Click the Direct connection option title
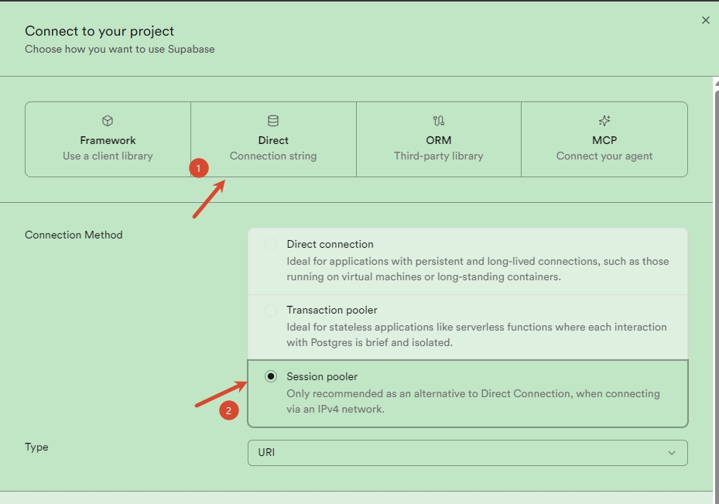Screen dimensions: 719x504 (330, 244)
